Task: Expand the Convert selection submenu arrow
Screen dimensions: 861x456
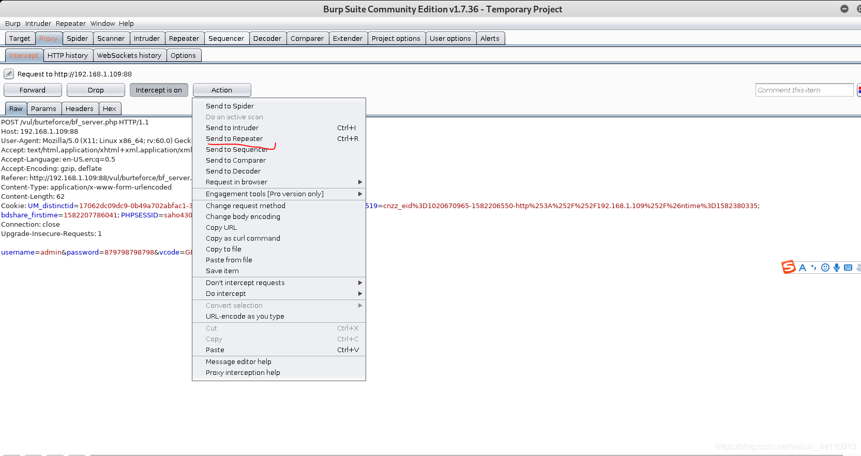Action: [360, 305]
